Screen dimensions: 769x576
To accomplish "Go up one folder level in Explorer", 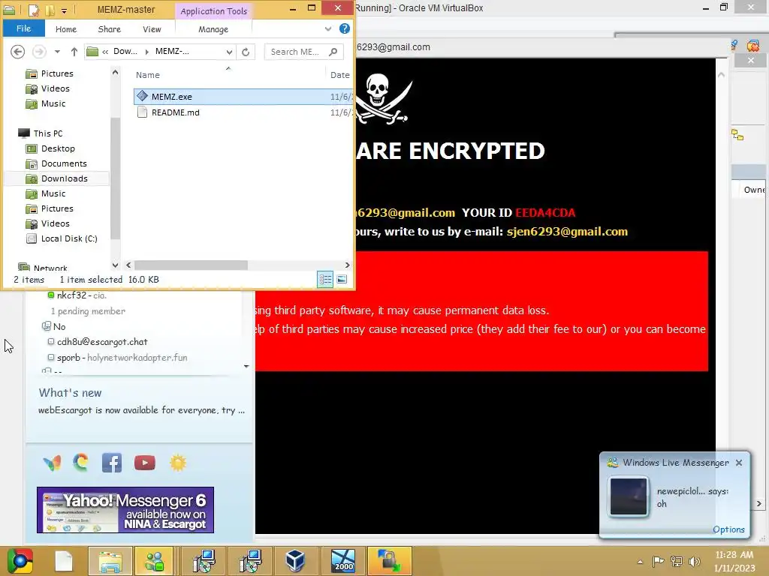I will [74, 52].
